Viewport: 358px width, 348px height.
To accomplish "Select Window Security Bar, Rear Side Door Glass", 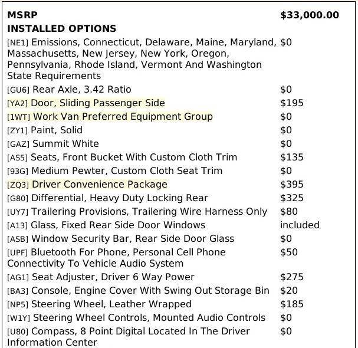I will point(133,239).
